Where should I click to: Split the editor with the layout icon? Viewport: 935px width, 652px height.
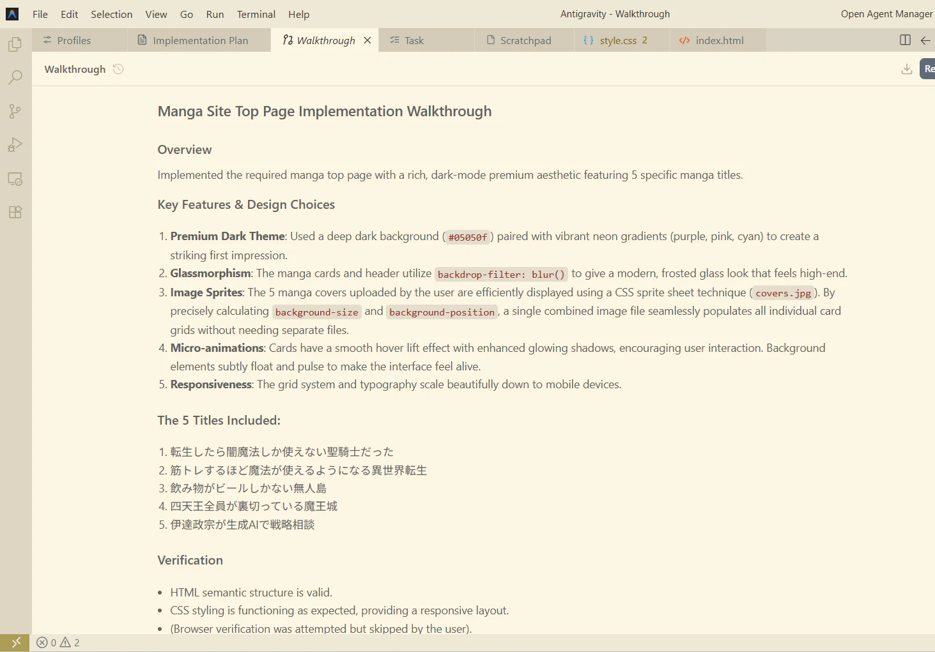(905, 40)
